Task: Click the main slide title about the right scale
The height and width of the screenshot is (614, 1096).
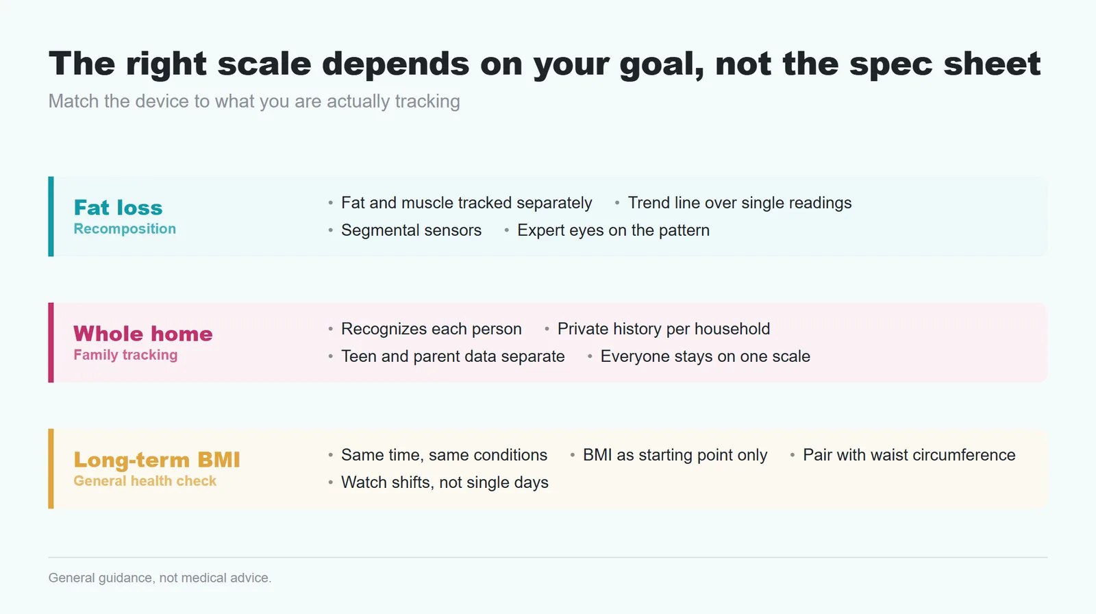Action: 545,64
